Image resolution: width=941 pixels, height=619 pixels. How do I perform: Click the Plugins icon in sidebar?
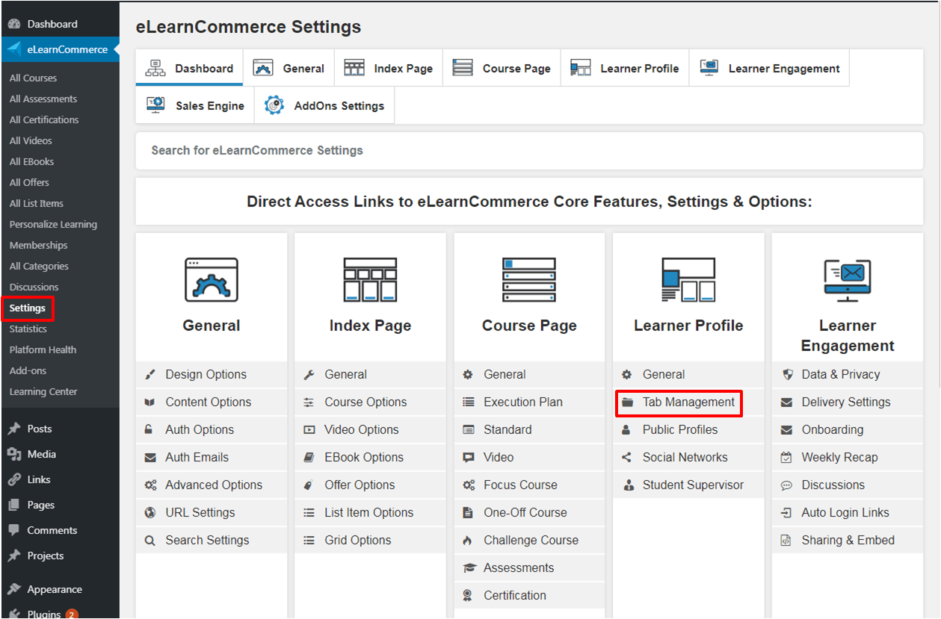coord(13,614)
